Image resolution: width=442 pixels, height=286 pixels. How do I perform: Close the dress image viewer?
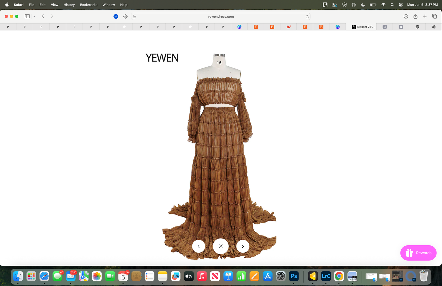coord(221,246)
